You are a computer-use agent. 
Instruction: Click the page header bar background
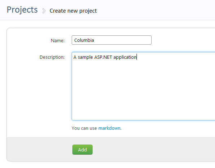coord(155,10)
